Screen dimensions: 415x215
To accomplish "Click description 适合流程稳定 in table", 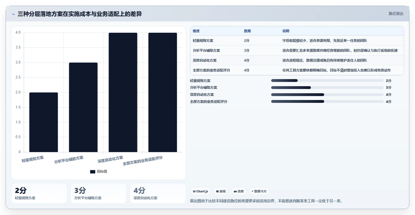I will pyautogui.click(x=325, y=60).
